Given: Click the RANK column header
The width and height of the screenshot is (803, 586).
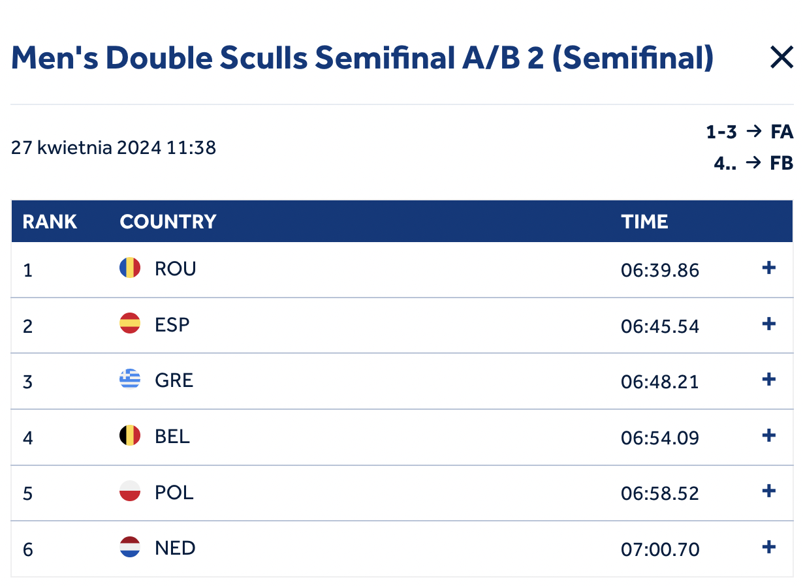Looking at the screenshot, I should [50, 222].
